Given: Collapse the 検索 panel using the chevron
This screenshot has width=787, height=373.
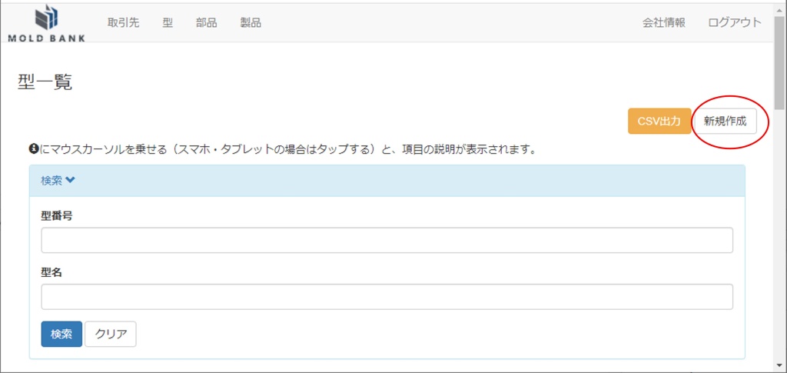Looking at the screenshot, I should (x=71, y=181).
